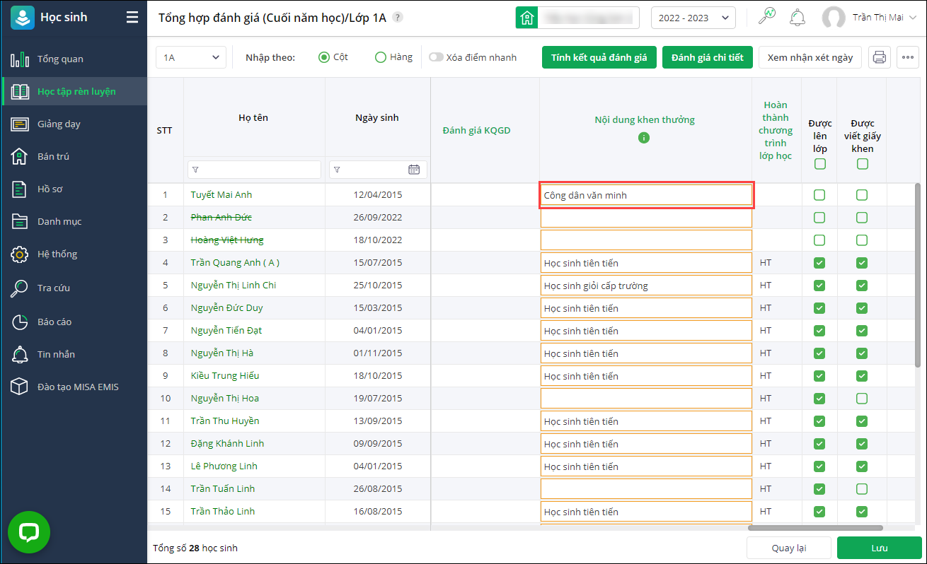Expand the 1A class dropdown

191,57
